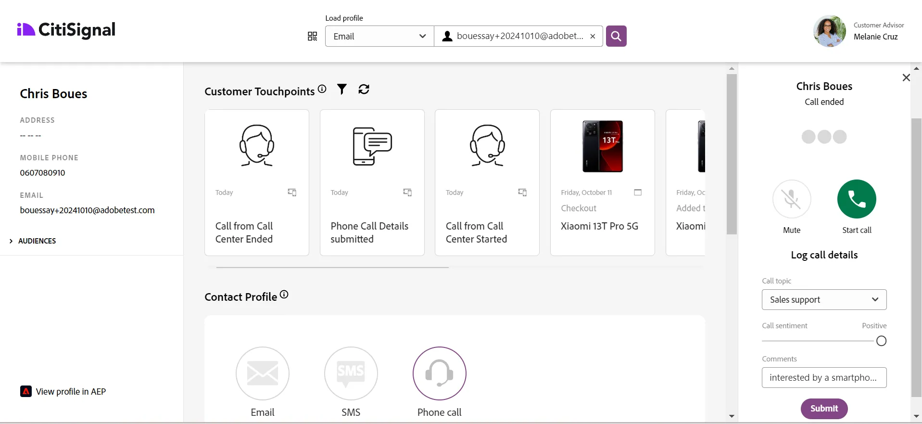Click the Melanie Cruz name text
Screen dimensions: 922x424
click(876, 37)
